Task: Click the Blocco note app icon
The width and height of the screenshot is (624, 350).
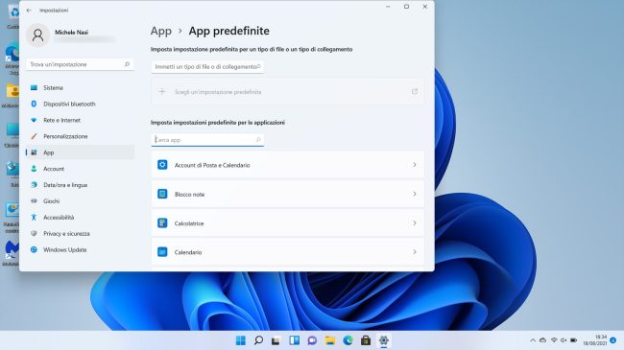Action: (x=162, y=194)
